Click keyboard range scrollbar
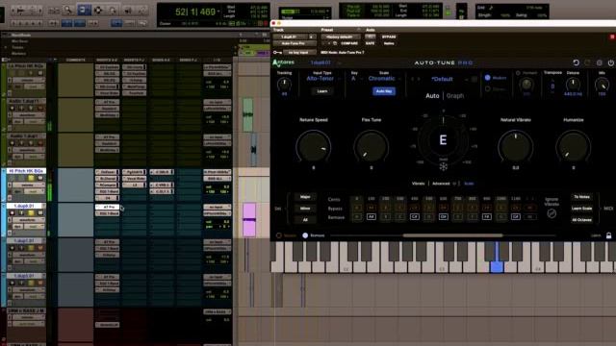Image resolution: width=616 pixels, height=346 pixels. [x=452, y=235]
